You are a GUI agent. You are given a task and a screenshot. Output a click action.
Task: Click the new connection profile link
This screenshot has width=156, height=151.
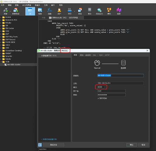click(49, 139)
